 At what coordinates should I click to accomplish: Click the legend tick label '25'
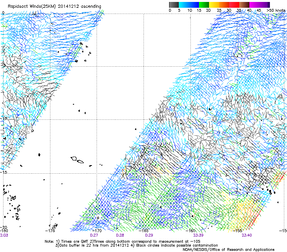point(219,10)
